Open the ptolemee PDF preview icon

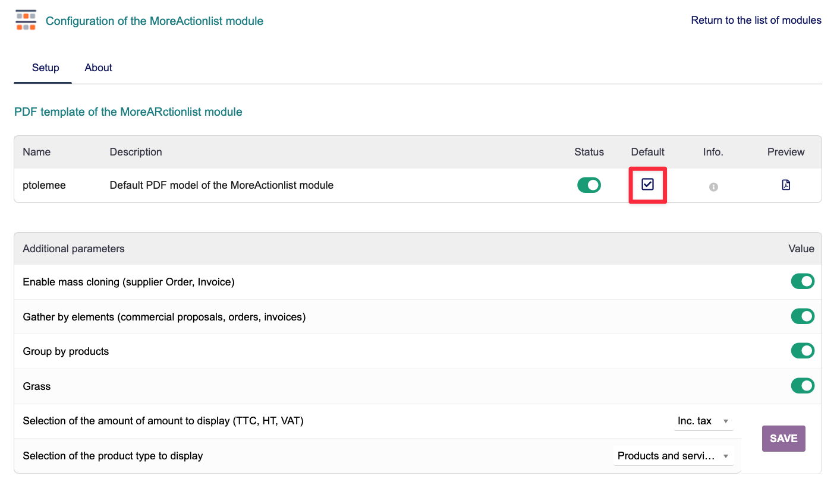coord(786,185)
